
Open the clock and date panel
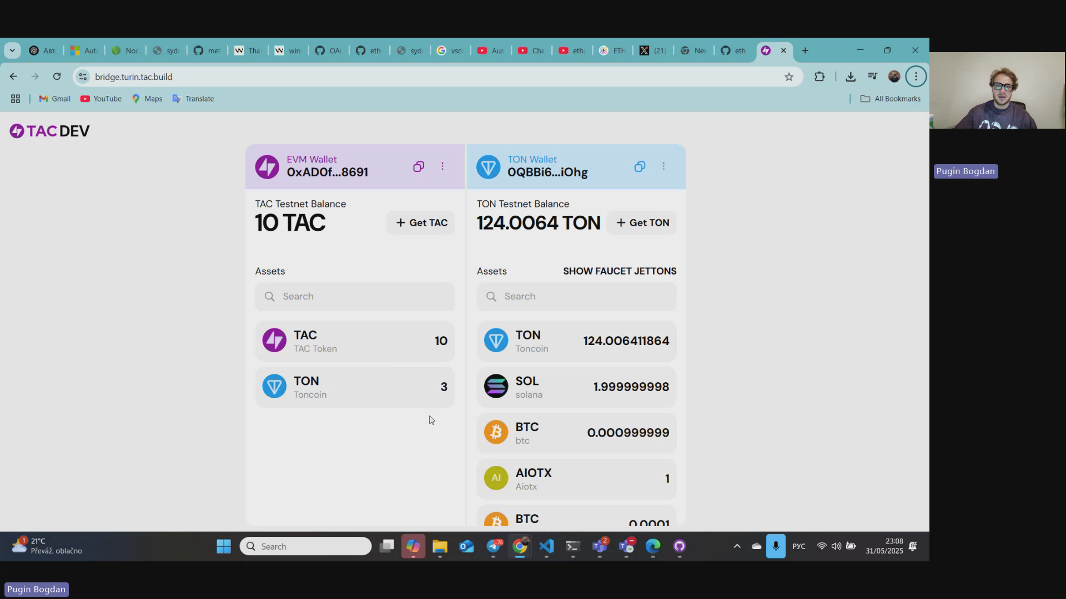click(884, 546)
